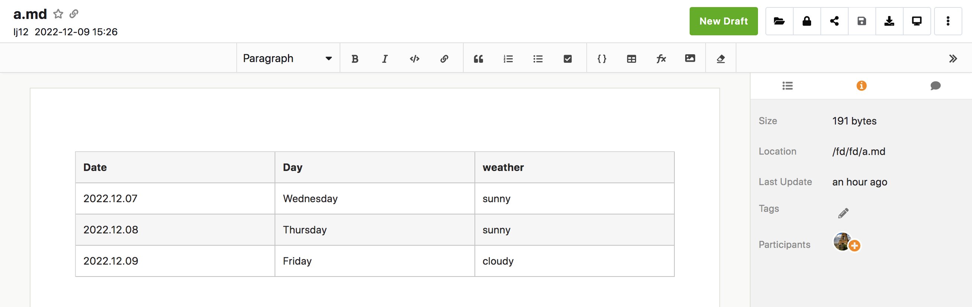Switch to the file info tab
The width and height of the screenshot is (972, 307).
click(x=861, y=86)
